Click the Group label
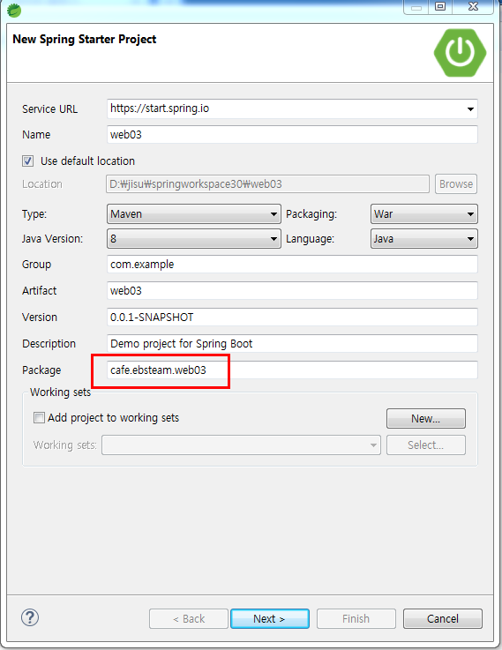502x650 pixels. [x=36, y=265]
